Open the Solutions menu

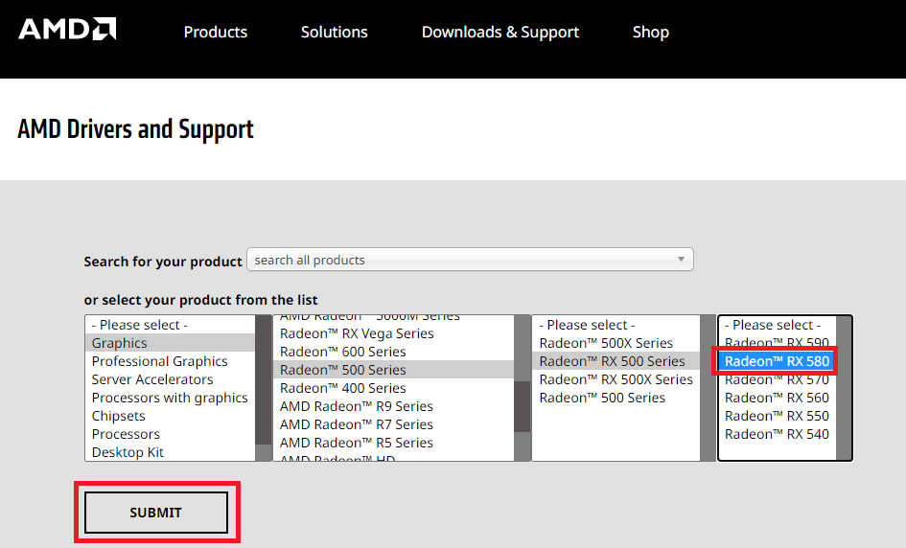point(334,32)
